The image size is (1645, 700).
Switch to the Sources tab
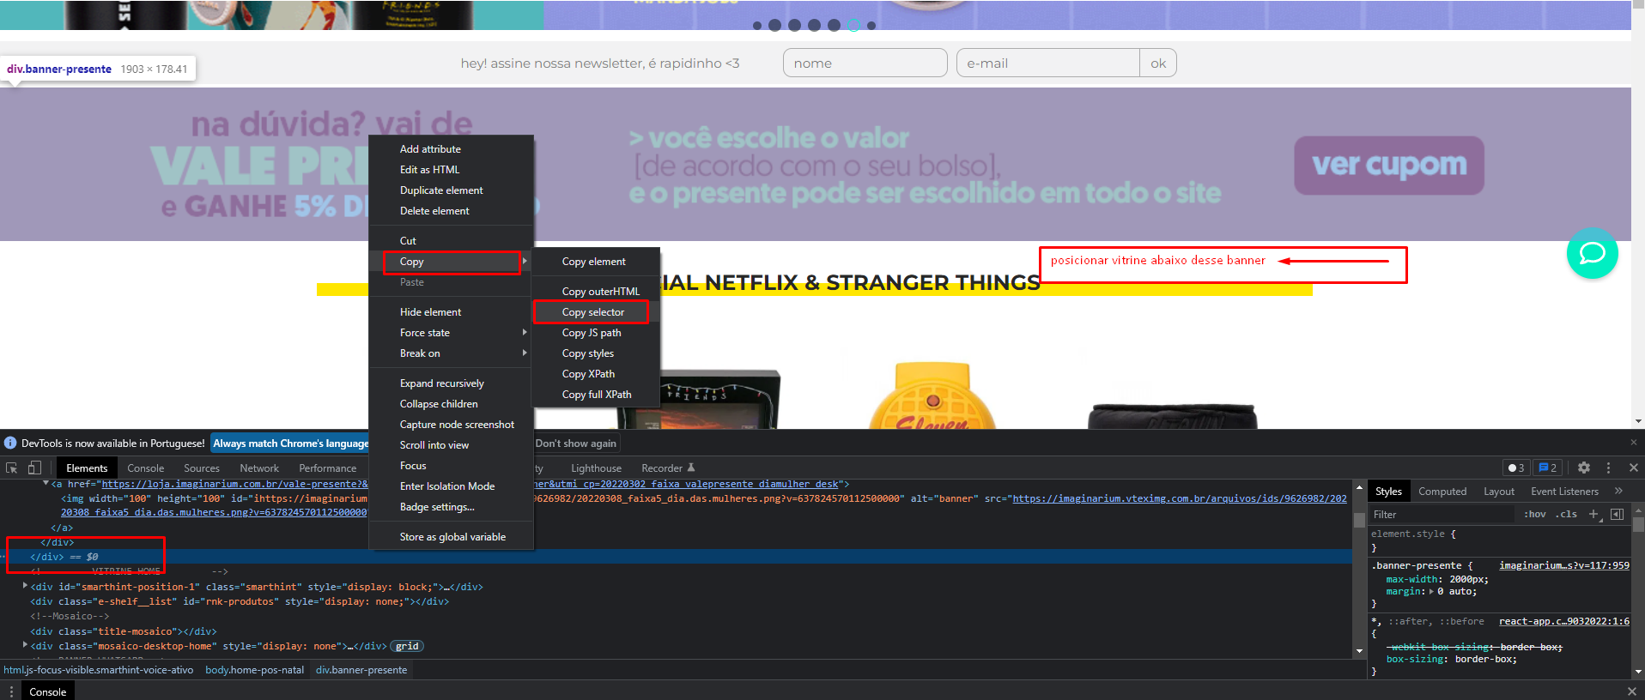202,468
